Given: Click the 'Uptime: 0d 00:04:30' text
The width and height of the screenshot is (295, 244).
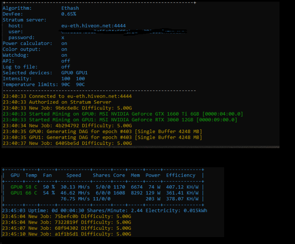Looking at the screenshot, I should 56,211.
